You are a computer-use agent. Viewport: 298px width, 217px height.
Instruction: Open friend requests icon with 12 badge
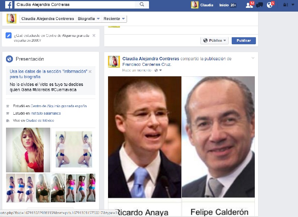[250, 5]
